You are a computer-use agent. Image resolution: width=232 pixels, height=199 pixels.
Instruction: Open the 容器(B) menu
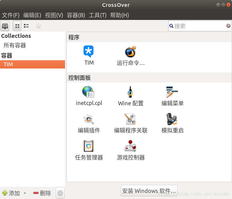point(76,15)
